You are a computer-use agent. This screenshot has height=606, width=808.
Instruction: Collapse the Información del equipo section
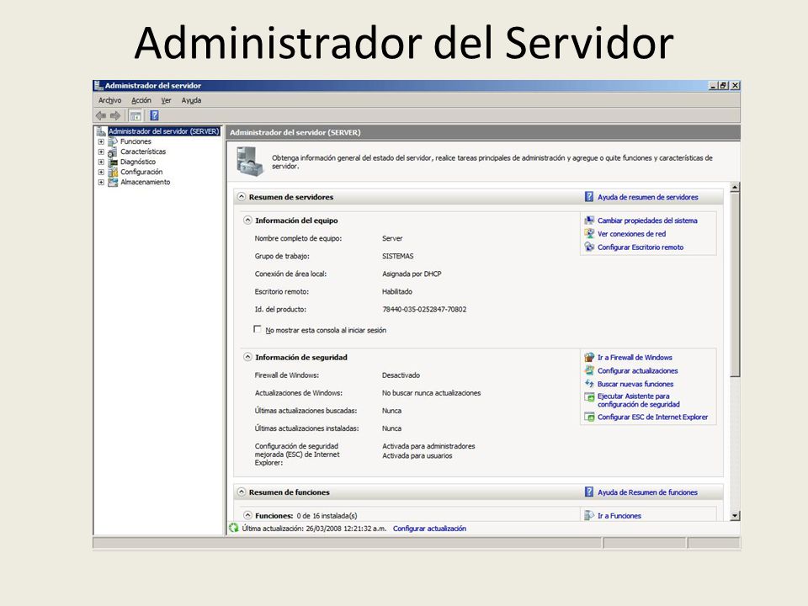coord(247,220)
